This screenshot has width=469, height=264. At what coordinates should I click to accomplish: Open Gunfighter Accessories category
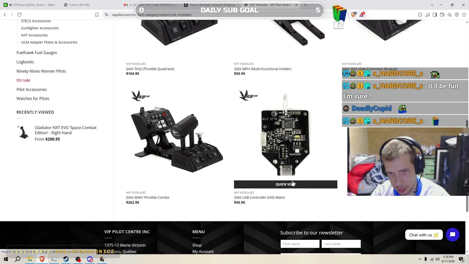coord(40,28)
